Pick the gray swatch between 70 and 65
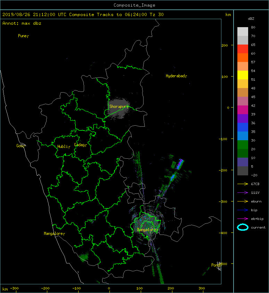 pos(243,40)
